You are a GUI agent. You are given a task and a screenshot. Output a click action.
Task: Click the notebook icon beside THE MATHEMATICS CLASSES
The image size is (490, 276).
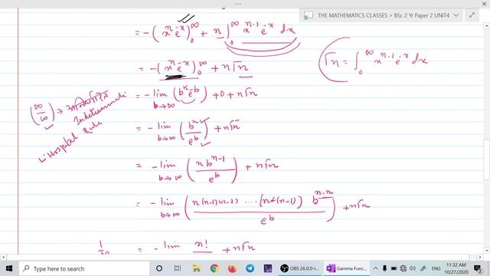[x=309, y=15]
